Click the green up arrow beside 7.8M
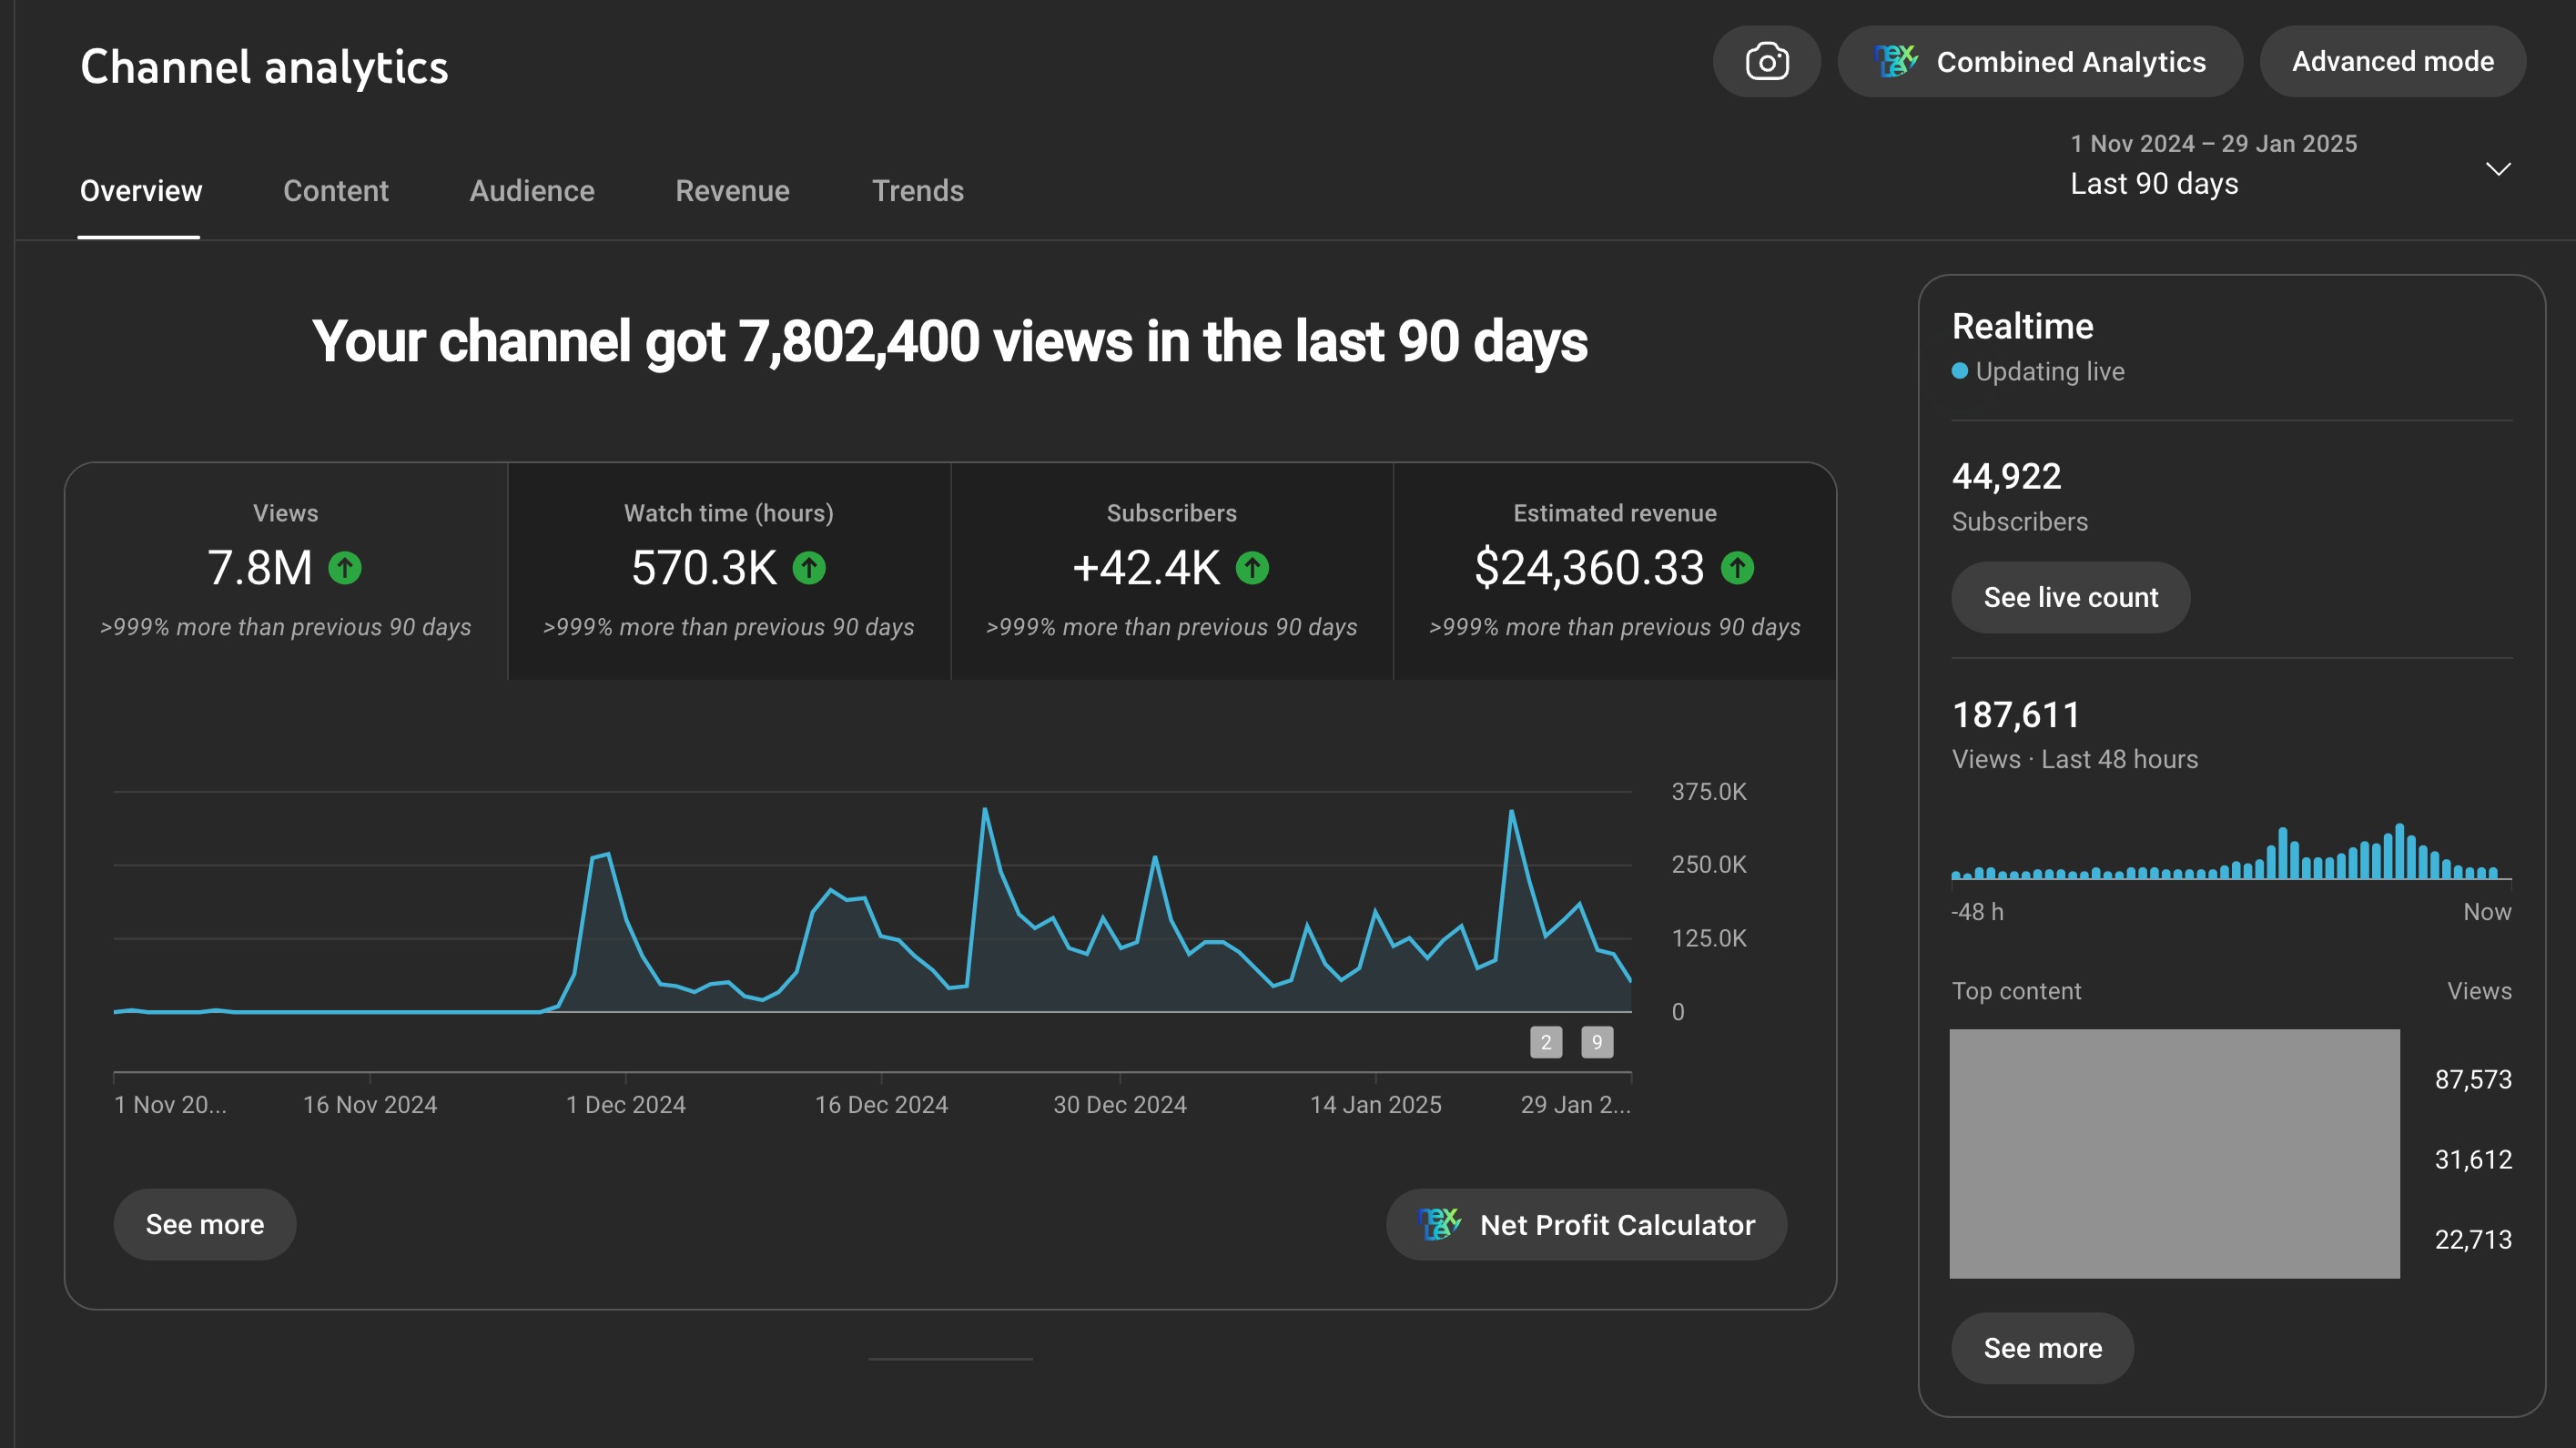The width and height of the screenshot is (2576, 1448). click(345, 568)
